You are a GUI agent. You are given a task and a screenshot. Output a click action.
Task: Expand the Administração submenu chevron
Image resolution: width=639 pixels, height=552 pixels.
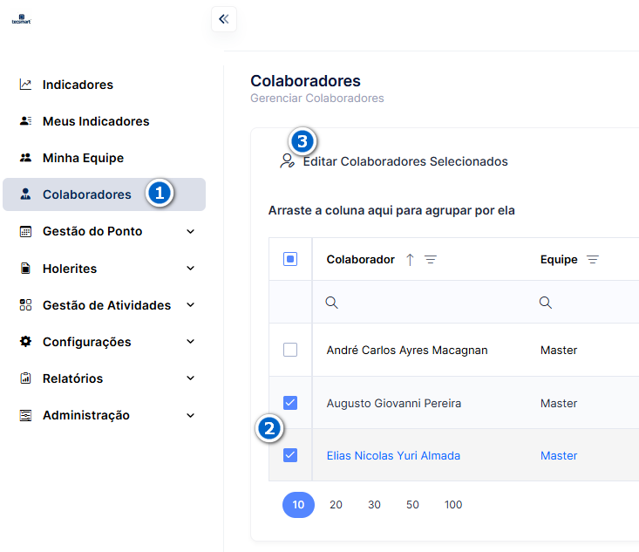[190, 415]
